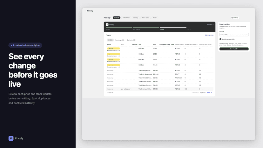Screen dimensions: 263x148
Task: Click the yellow duplicate badge on 100.00 row
Action: point(113,65)
